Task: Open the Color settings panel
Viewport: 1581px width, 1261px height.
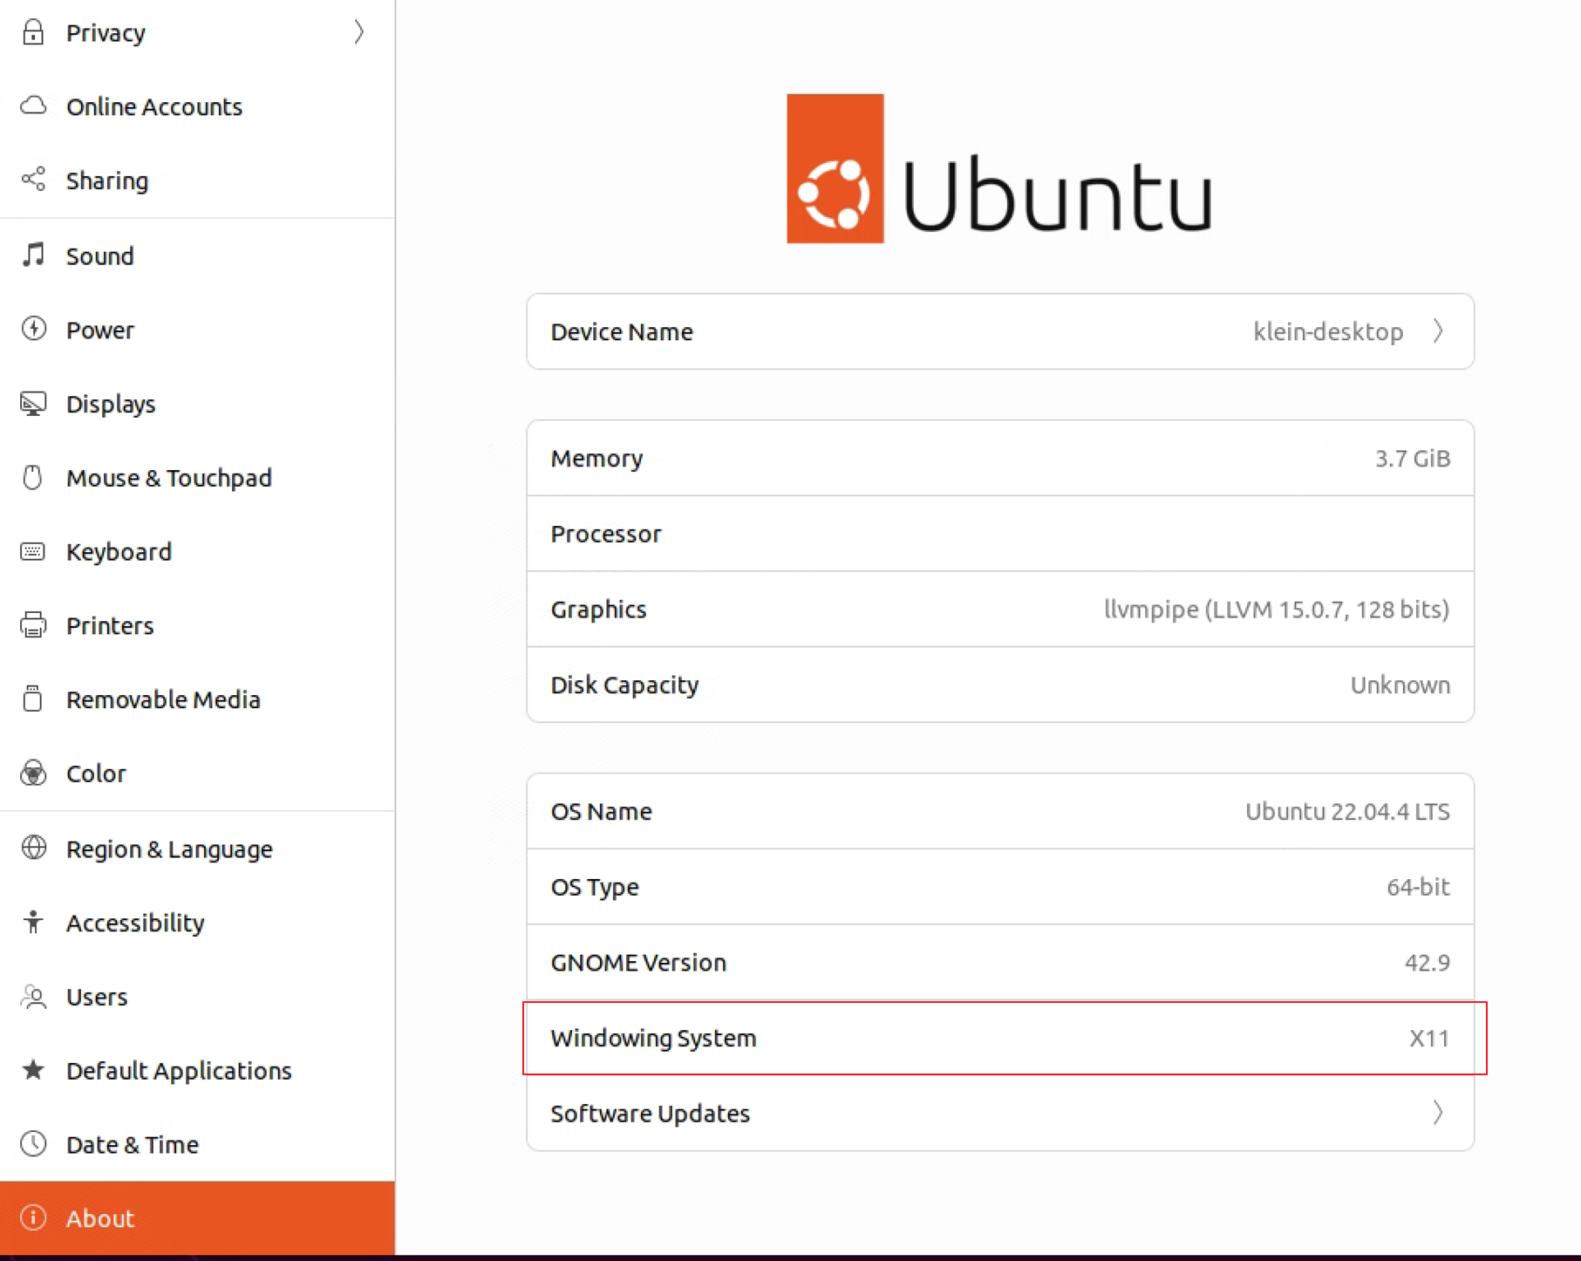Action: click(197, 774)
